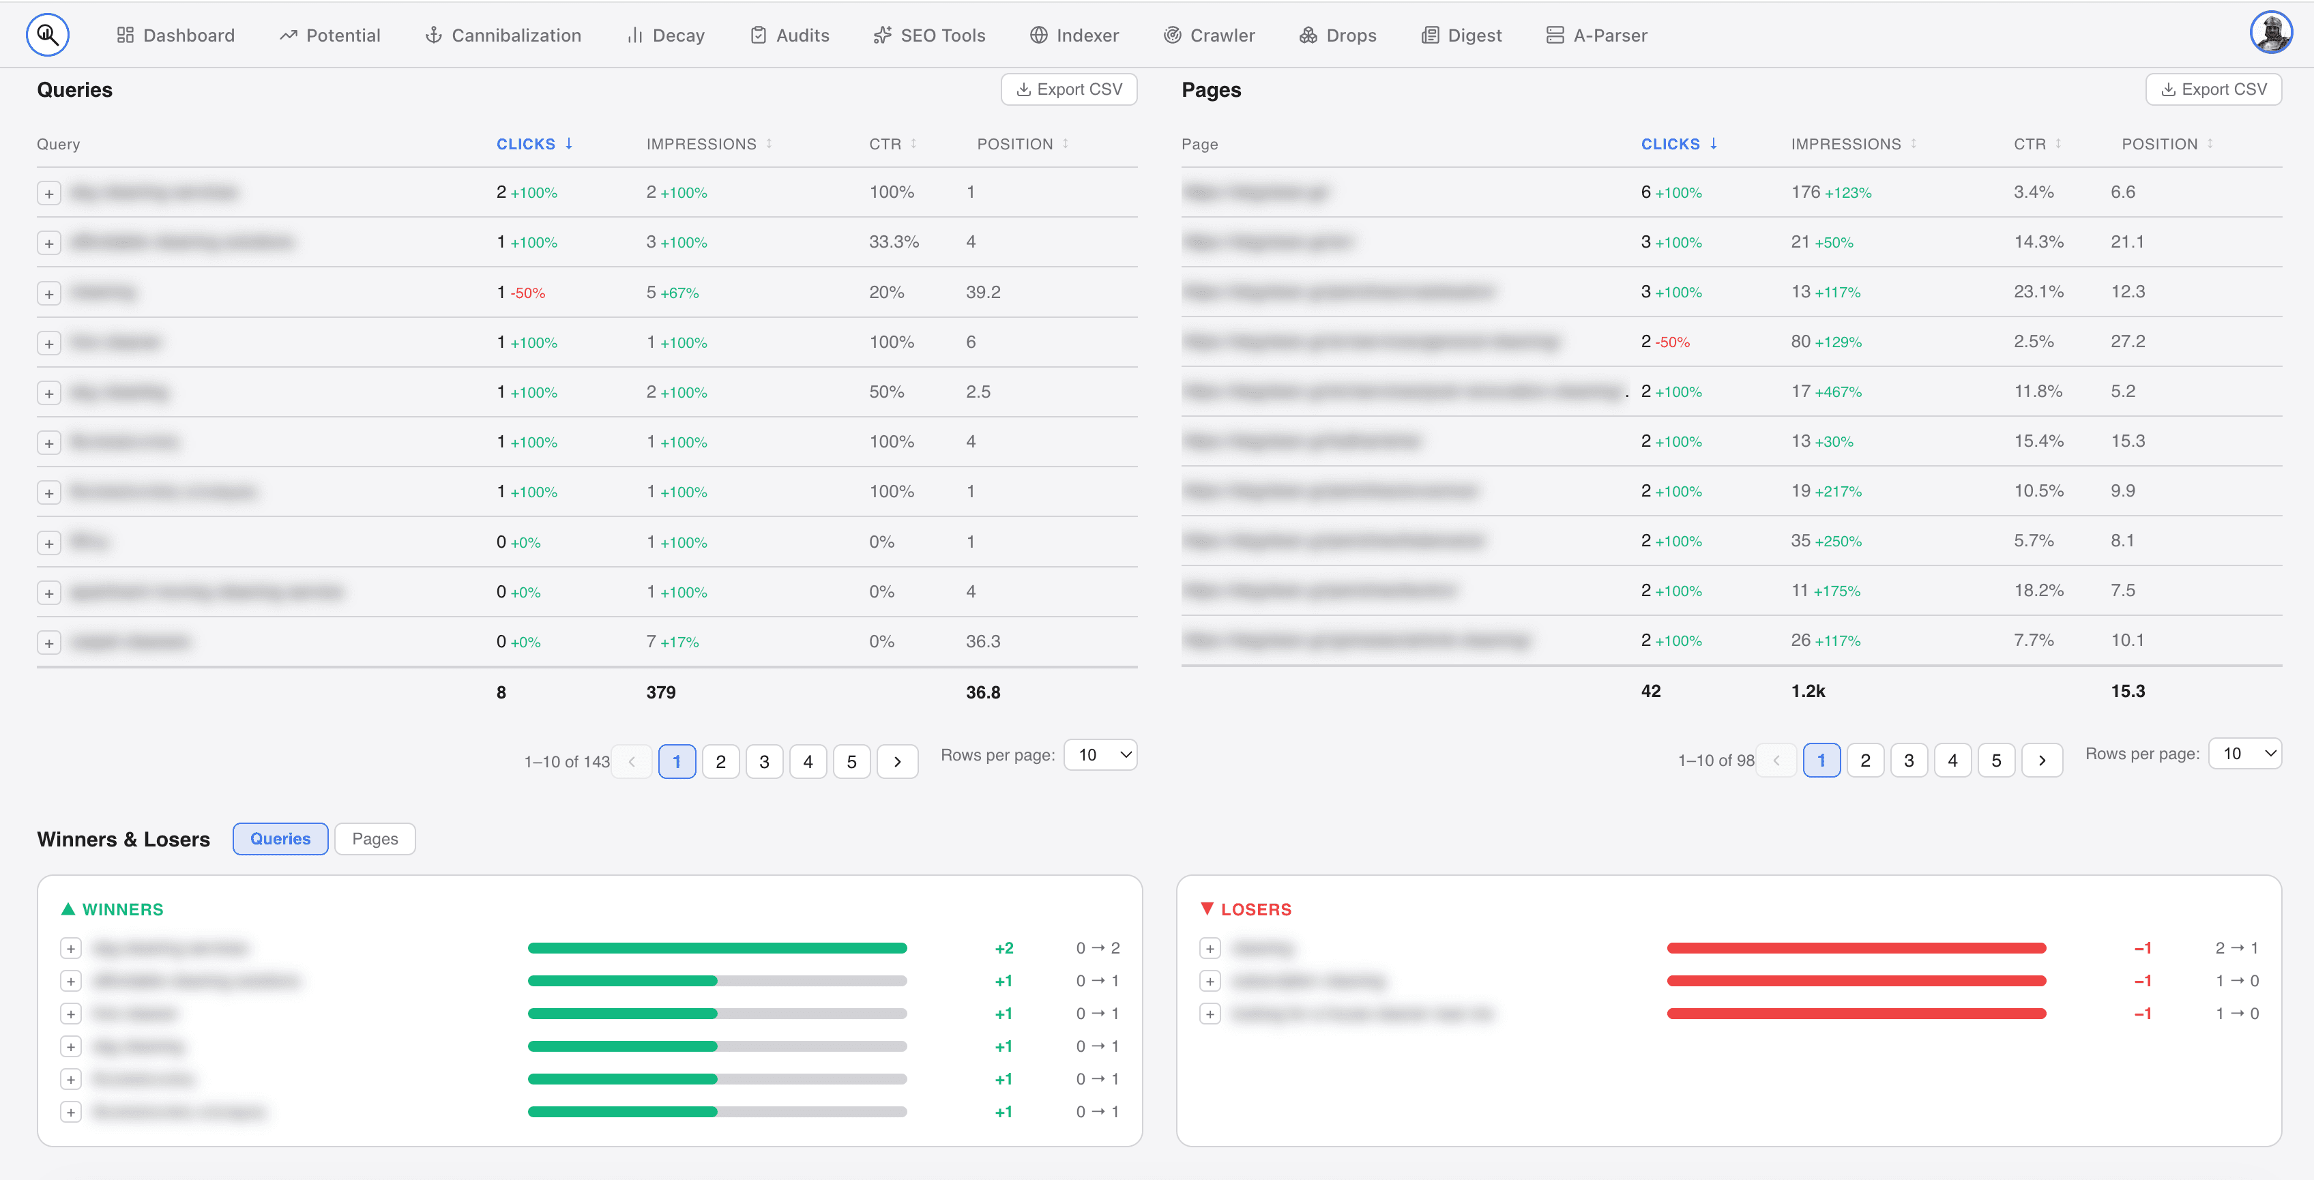Sort Pages table by Position arrows
2314x1180 pixels.
pos(2210,144)
